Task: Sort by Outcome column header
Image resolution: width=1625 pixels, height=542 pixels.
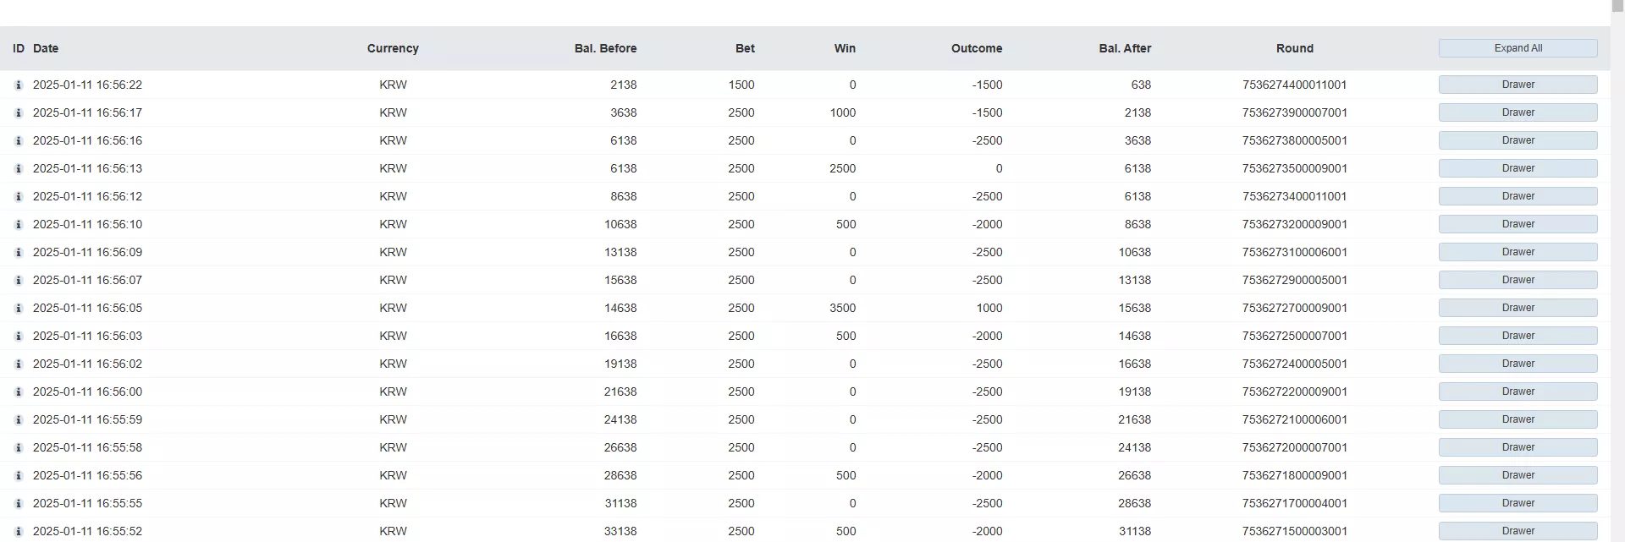Action: (x=977, y=48)
